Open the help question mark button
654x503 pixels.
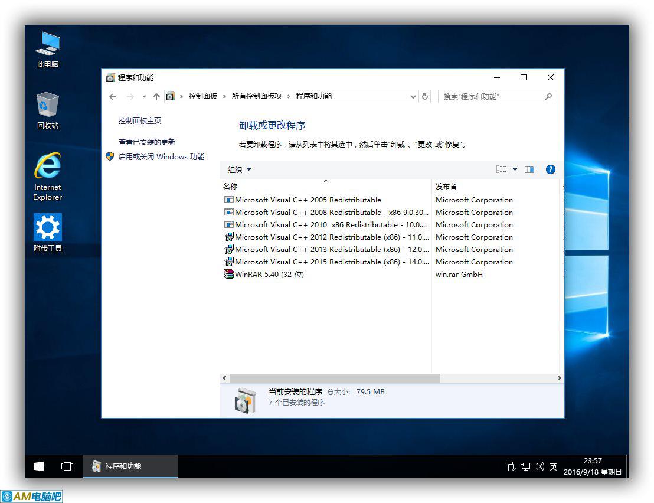coord(551,169)
